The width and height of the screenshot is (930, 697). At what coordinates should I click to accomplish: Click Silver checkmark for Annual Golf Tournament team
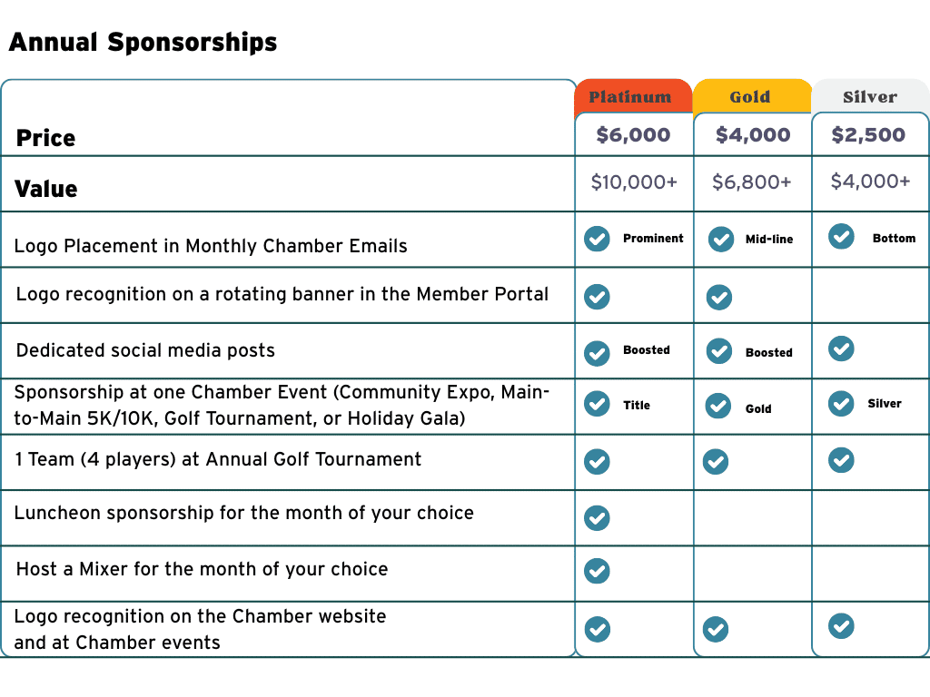point(841,460)
